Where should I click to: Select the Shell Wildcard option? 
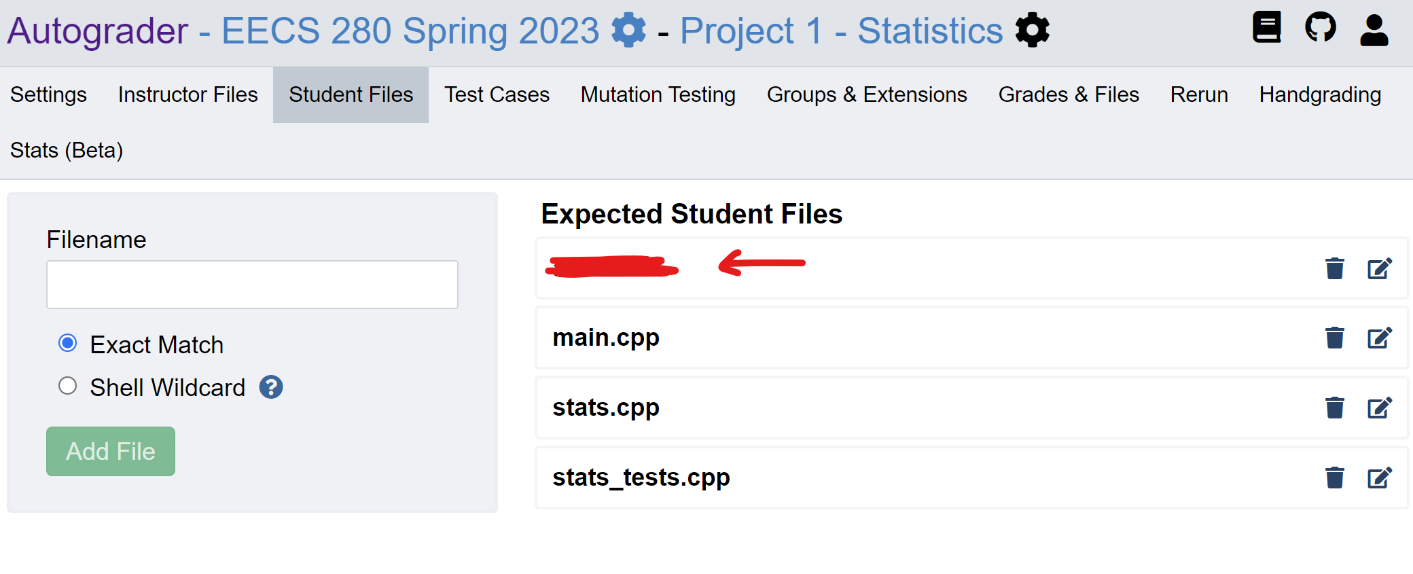click(67, 386)
